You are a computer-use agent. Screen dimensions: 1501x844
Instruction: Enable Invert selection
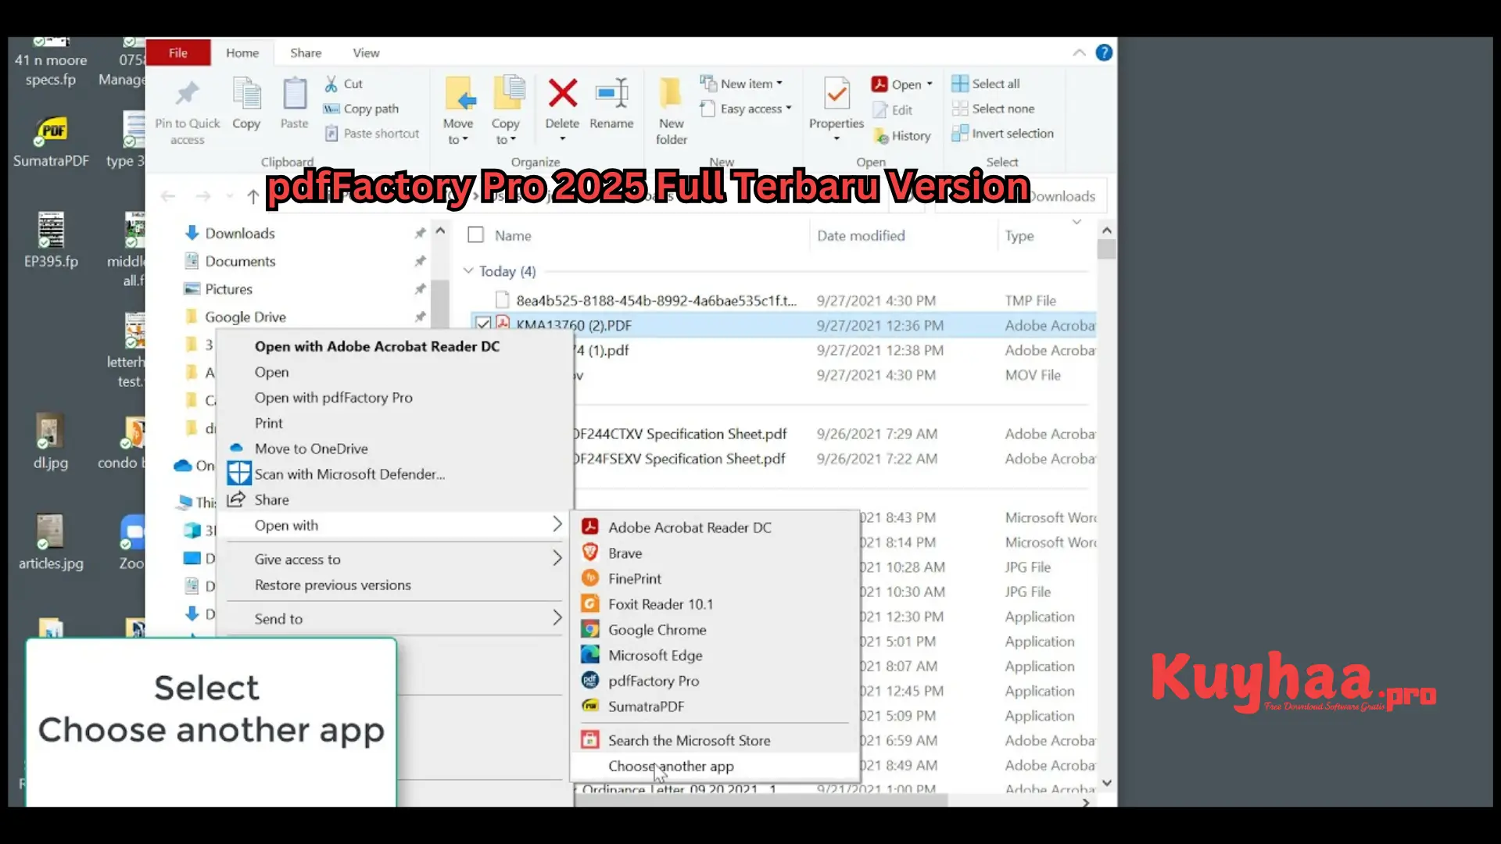[1010, 133]
